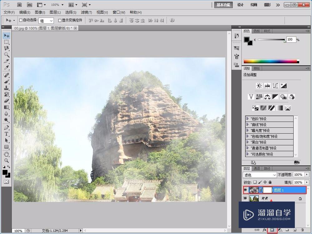Select the Eyedropper tool
The width and height of the screenshot is (312, 234).
pos(7,67)
